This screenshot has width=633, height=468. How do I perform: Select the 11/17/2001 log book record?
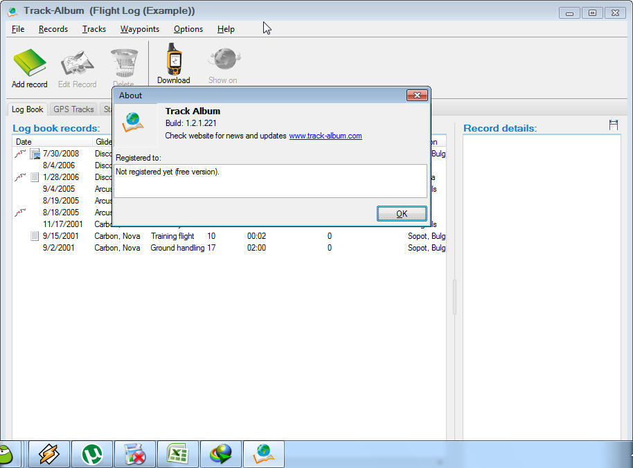click(62, 224)
